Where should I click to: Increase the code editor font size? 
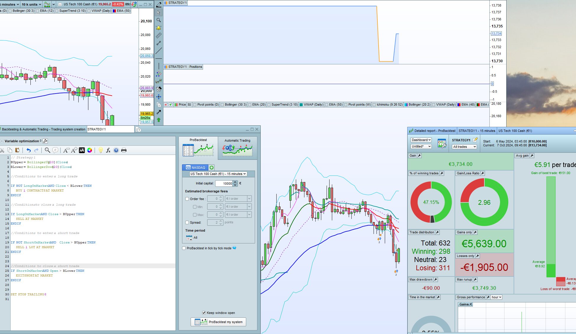(74, 150)
